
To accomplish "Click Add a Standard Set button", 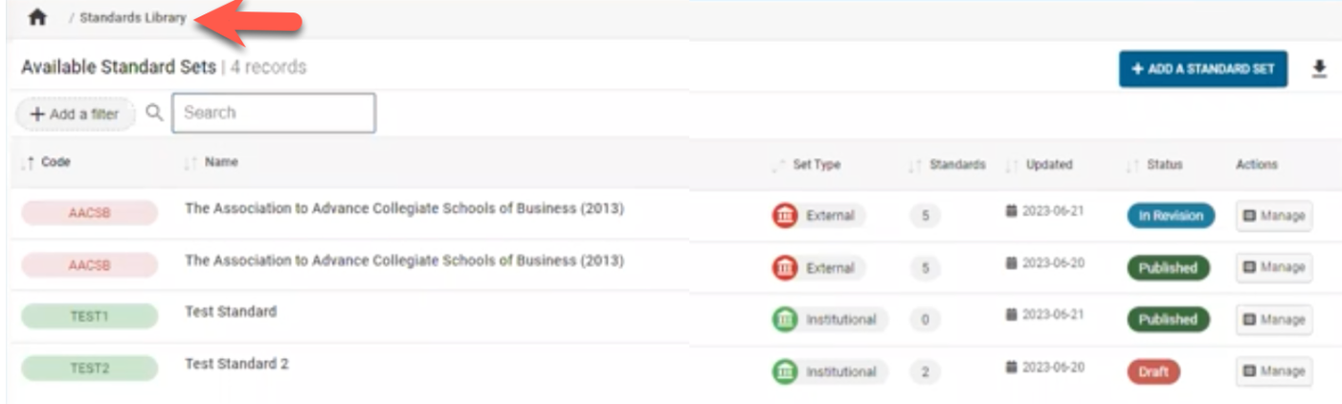I will tap(1202, 69).
